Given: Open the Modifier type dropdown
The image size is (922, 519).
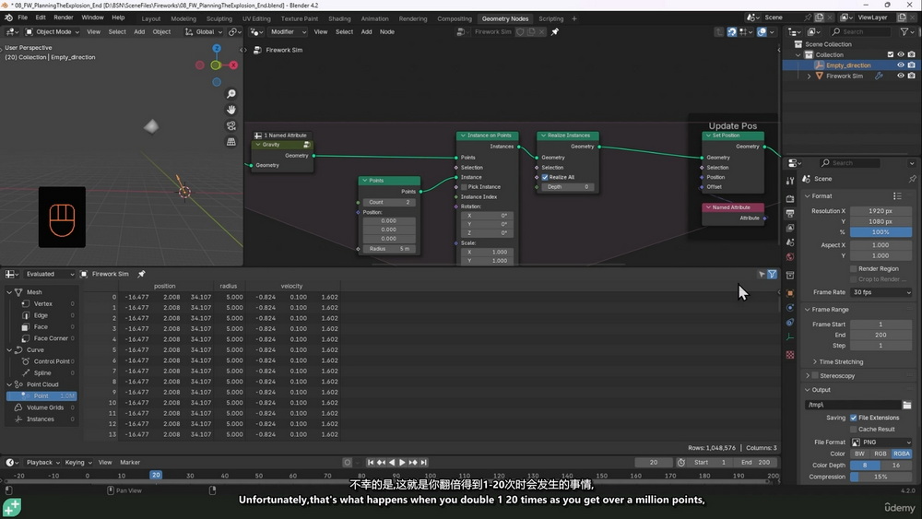Looking at the screenshot, I should [287, 31].
